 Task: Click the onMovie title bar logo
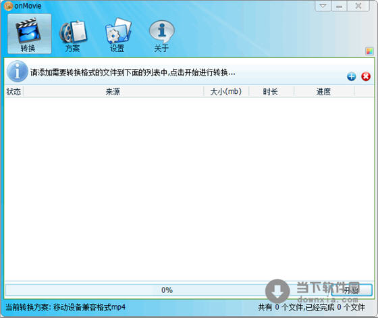click(x=8, y=6)
